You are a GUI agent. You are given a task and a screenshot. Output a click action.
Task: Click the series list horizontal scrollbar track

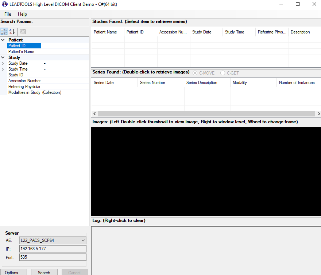[x=206, y=114]
